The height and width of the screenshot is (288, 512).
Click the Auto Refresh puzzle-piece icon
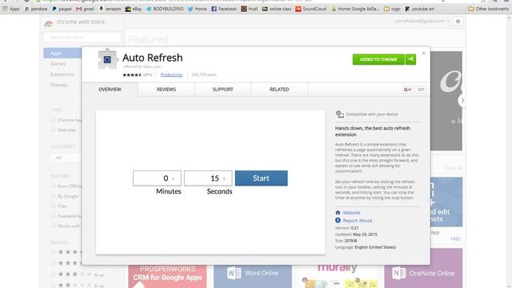(108, 58)
